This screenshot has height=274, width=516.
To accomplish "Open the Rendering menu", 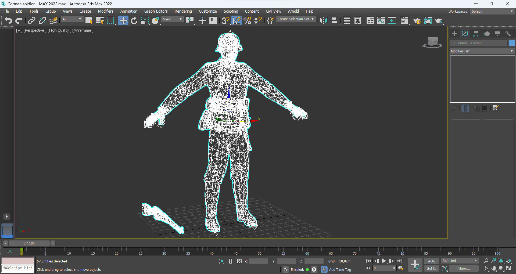I will coord(183,11).
